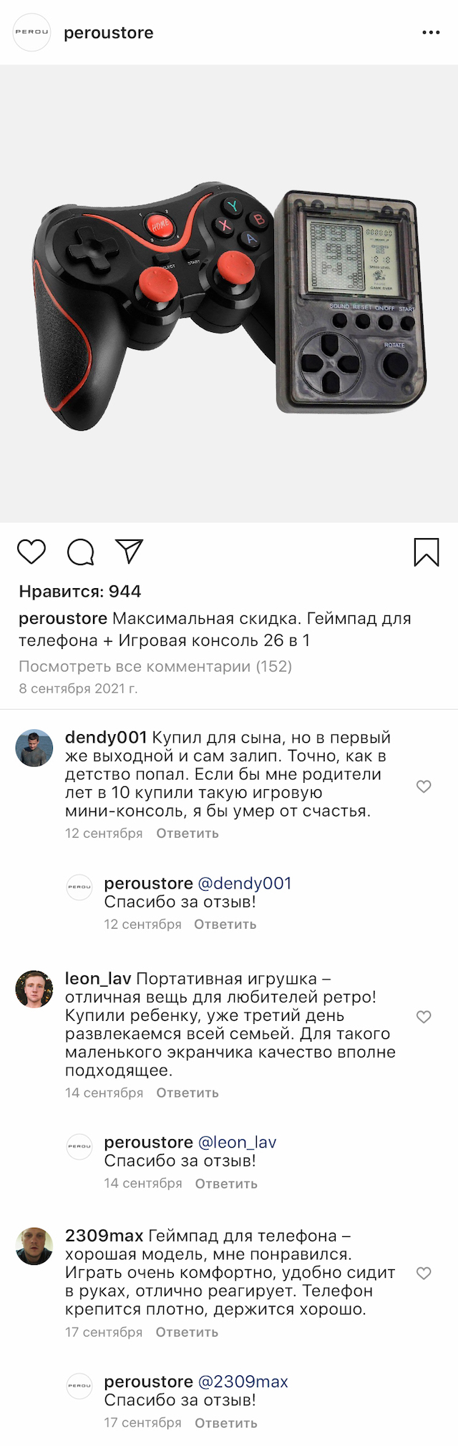Open leon_lav's profile avatar

click(34, 989)
